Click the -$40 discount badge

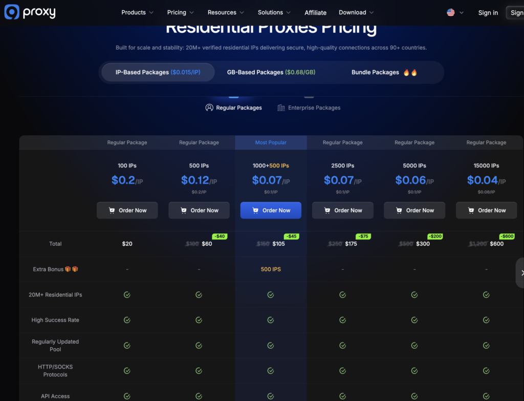click(x=220, y=236)
